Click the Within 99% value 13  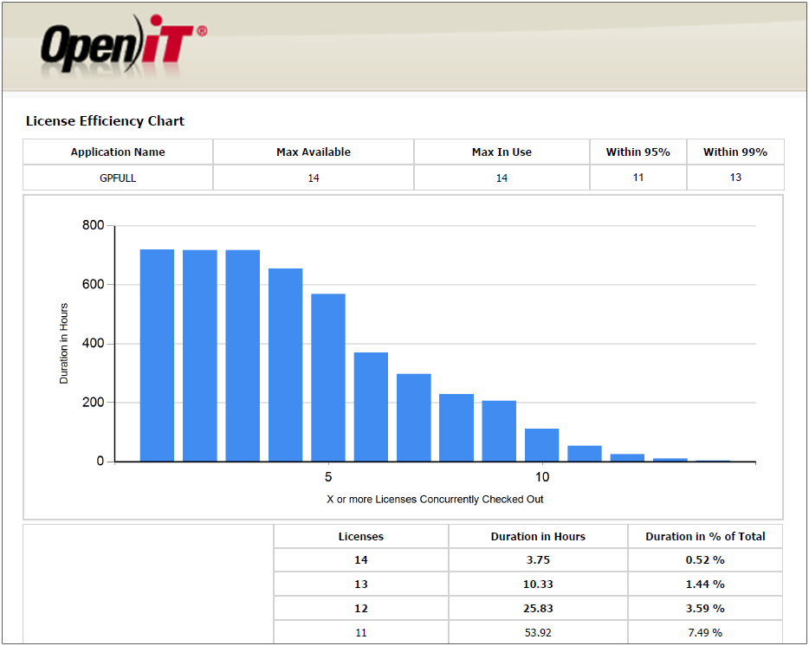pos(735,178)
